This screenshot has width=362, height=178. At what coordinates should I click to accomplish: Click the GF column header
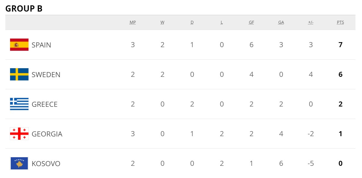[x=251, y=23]
